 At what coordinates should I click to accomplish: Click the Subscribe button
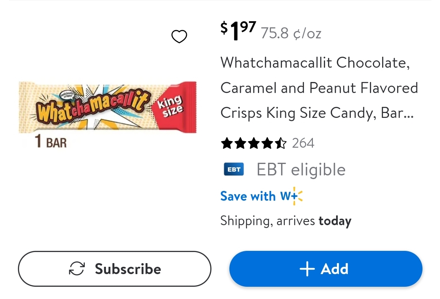pos(114,269)
